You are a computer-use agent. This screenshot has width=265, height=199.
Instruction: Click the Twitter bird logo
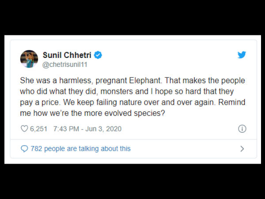coord(242,55)
